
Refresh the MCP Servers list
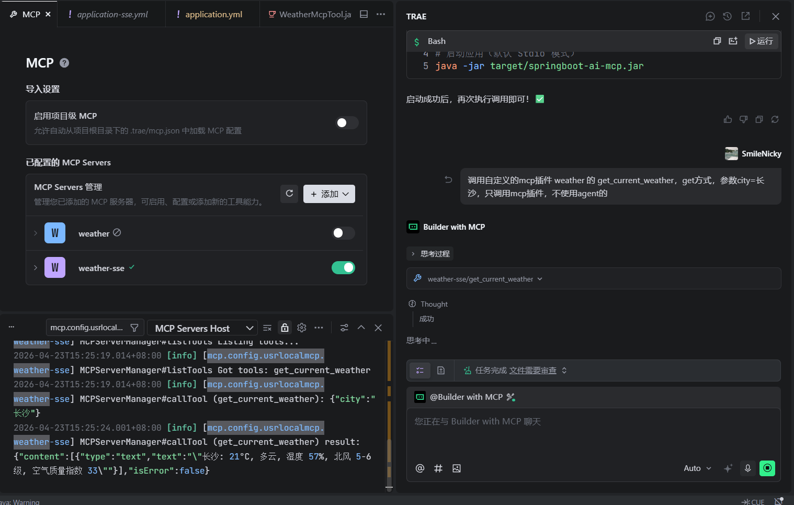pos(289,194)
